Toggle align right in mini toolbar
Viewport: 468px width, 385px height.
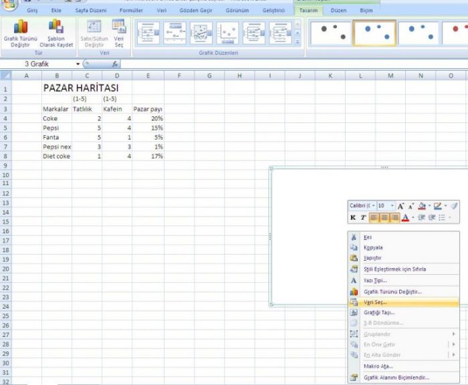[394, 218]
